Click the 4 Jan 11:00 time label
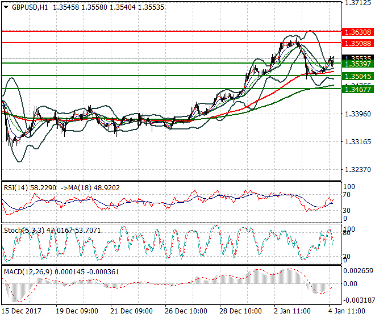 [x=347, y=311]
